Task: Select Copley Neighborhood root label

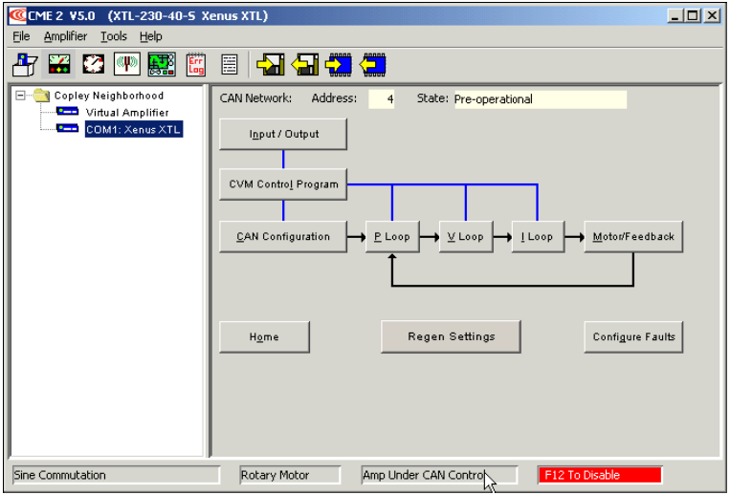Action: (x=108, y=96)
